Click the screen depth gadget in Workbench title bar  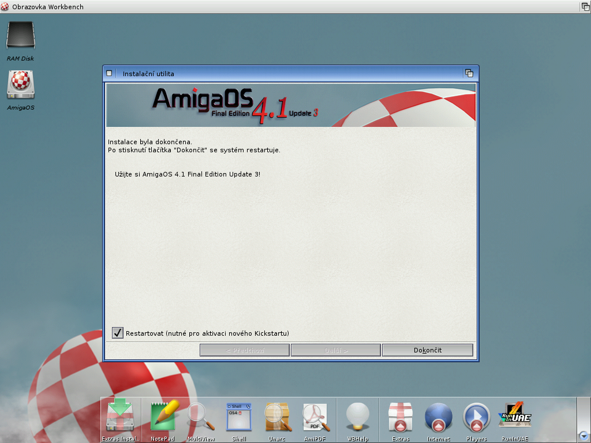pyautogui.click(x=585, y=6)
